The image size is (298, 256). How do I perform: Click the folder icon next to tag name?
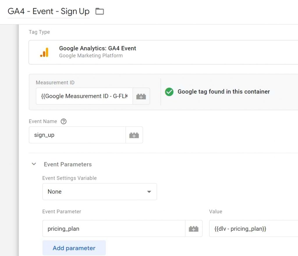pyautogui.click(x=99, y=11)
